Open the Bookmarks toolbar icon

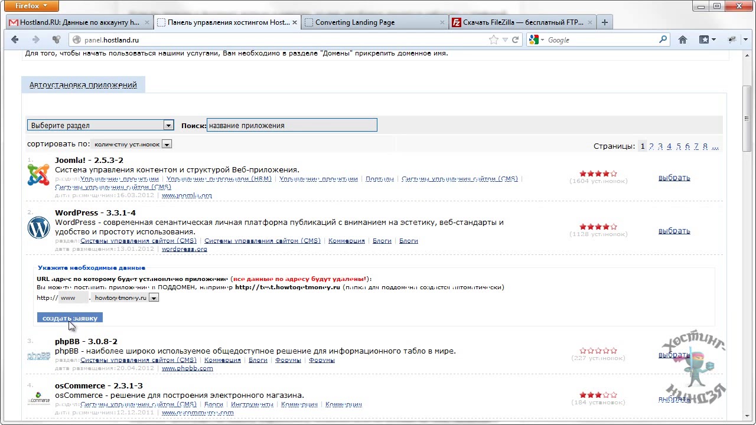click(704, 40)
